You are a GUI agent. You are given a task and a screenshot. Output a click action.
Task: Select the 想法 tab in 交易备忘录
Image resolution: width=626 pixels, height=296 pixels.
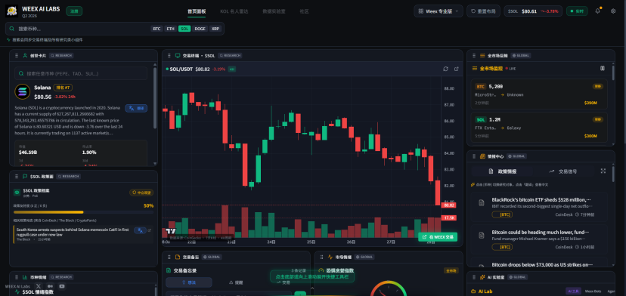pyautogui.click(x=189, y=282)
